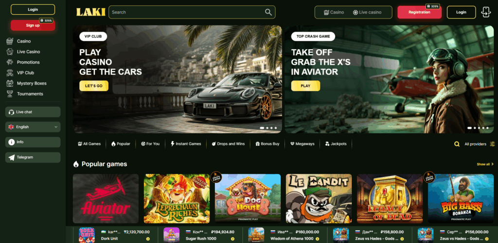
Task: Click the games search icon near All providers
Action: pos(457,144)
